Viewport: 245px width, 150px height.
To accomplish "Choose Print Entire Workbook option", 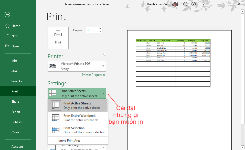I will (78, 118).
